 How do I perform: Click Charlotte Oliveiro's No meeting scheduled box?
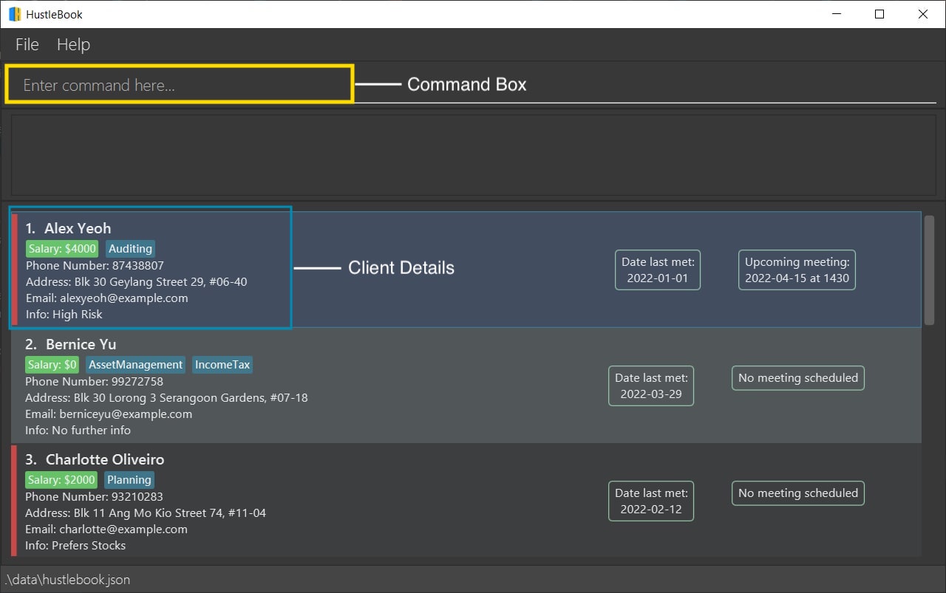(798, 493)
